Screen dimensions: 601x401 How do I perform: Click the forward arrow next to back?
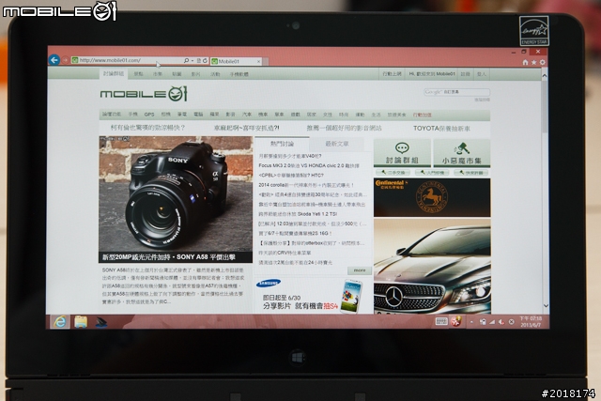[x=66, y=60]
